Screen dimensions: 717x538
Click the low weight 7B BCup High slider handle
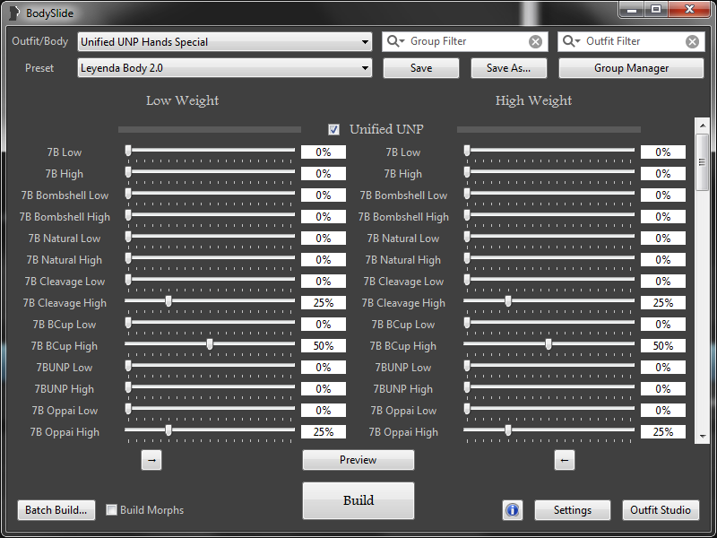pos(210,344)
